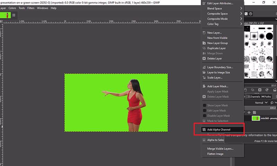Choose Flatten Image from the menu
277x166 pixels.
click(222, 154)
